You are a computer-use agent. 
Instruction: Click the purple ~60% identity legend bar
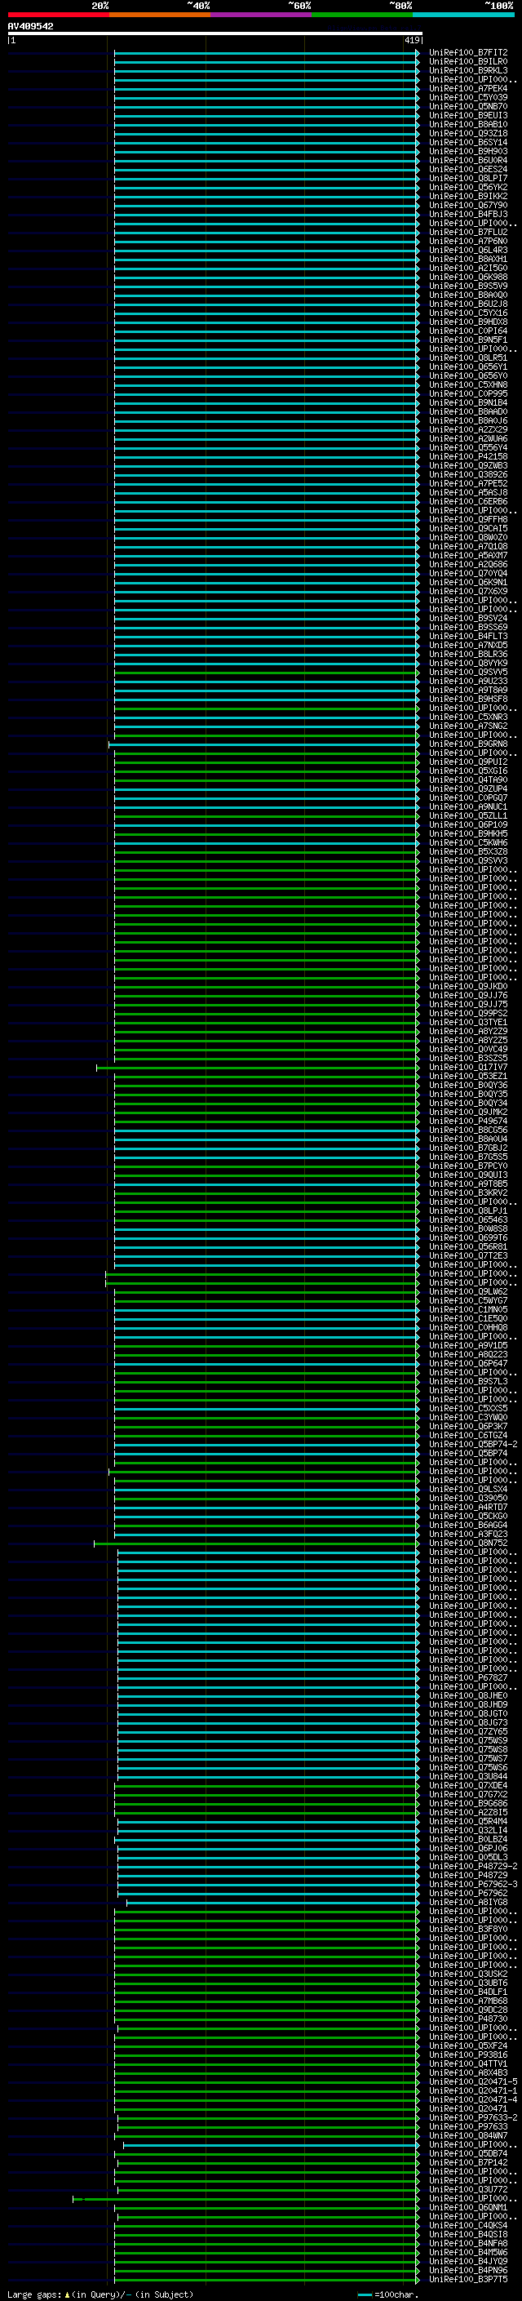point(260,15)
